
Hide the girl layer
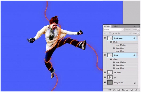tap(105, 77)
